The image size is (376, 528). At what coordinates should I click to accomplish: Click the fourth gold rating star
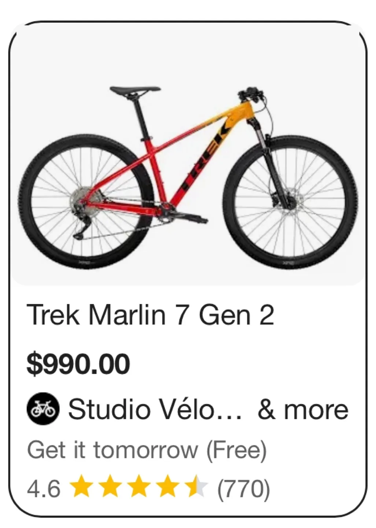(x=168, y=487)
